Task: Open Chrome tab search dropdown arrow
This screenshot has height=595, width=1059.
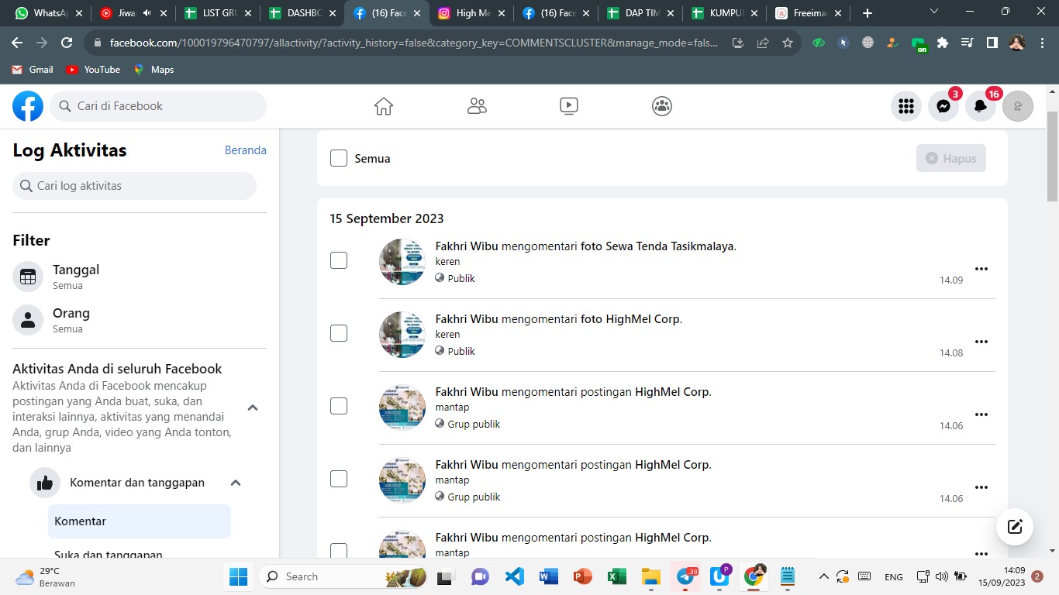Action: [933, 12]
